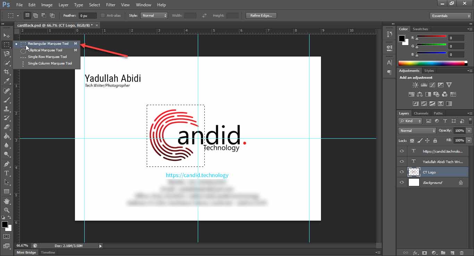Toggle lock position
474x256 pixels.
click(x=427, y=140)
